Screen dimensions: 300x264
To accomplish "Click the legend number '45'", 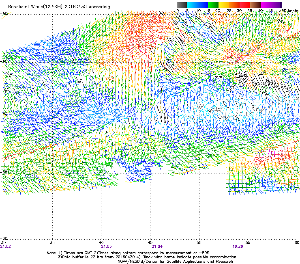I will pyautogui.click(x=270, y=11).
